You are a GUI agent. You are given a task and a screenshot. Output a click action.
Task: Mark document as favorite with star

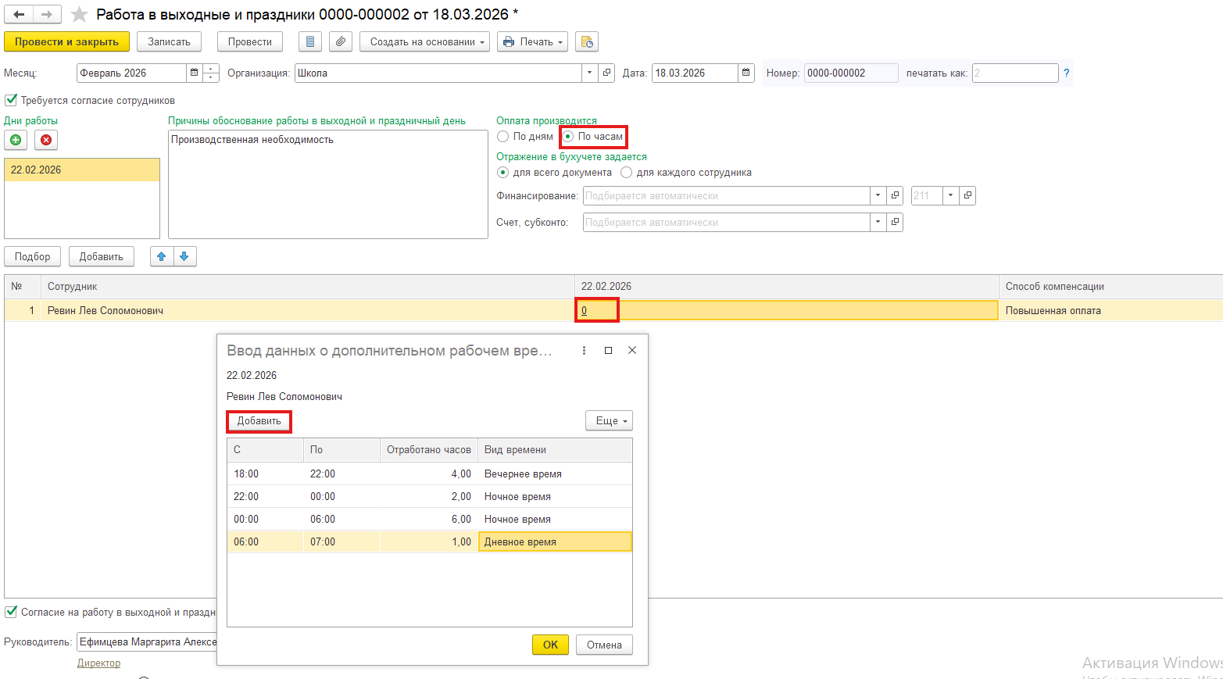pyautogui.click(x=79, y=14)
